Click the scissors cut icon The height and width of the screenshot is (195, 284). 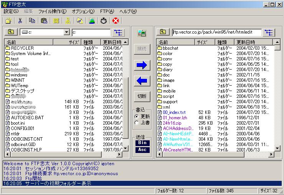[20, 21]
